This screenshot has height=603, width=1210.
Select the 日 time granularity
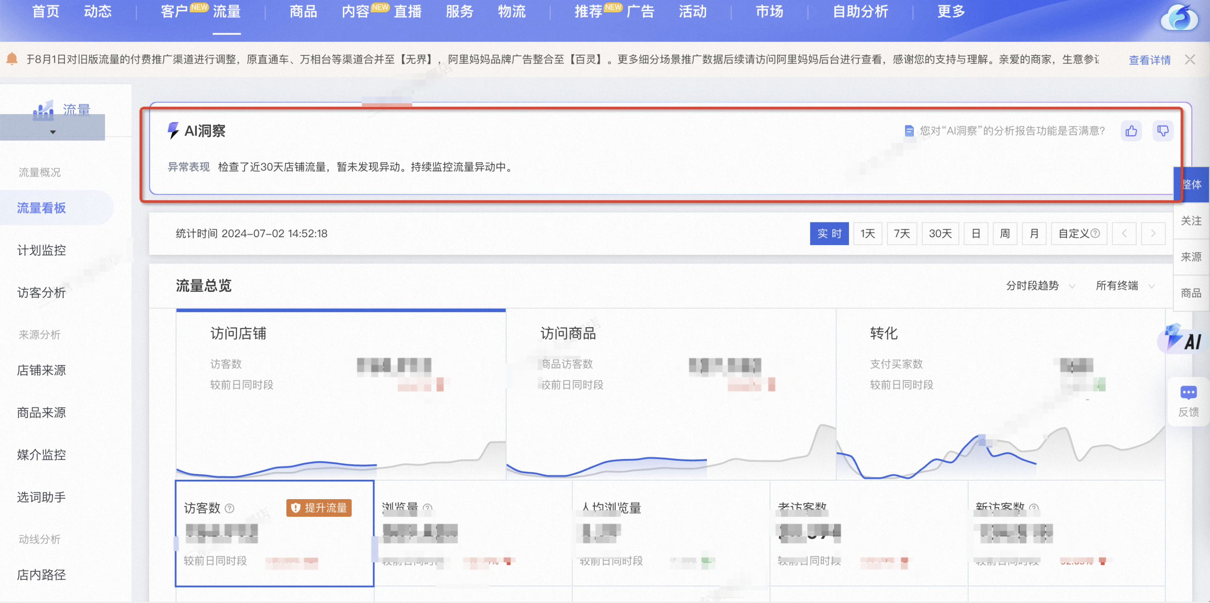(x=976, y=233)
